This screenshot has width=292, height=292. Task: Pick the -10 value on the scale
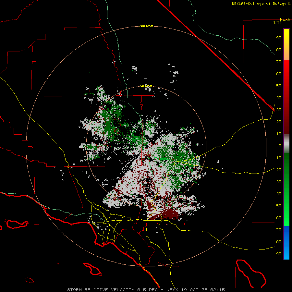click(277, 158)
